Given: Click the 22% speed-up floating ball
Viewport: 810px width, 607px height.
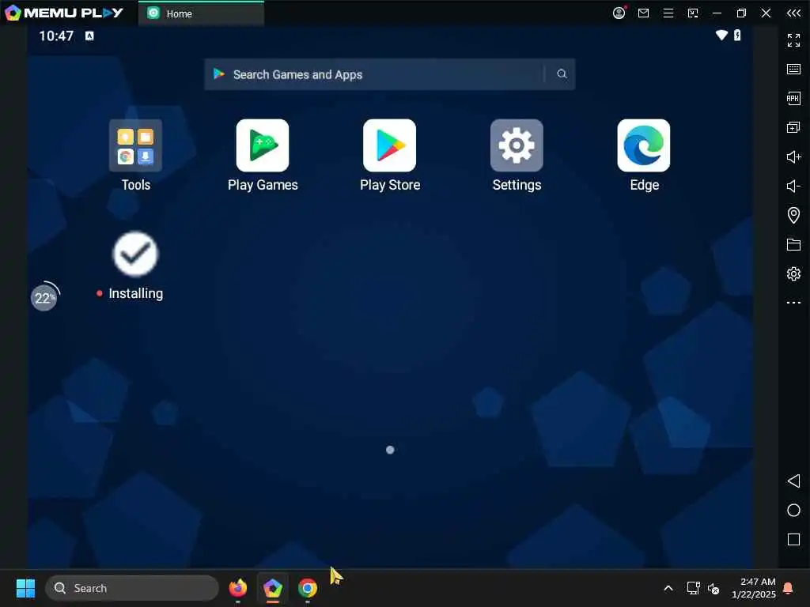Looking at the screenshot, I should [44, 297].
